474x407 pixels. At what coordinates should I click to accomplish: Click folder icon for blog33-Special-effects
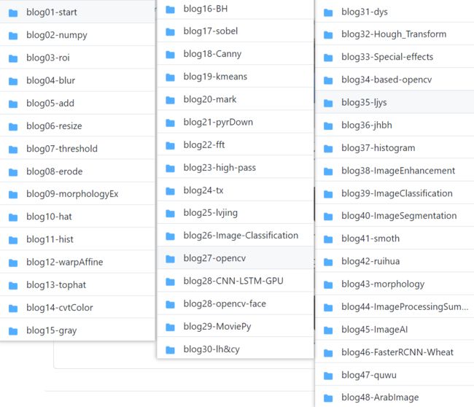pyautogui.click(x=328, y=58)
